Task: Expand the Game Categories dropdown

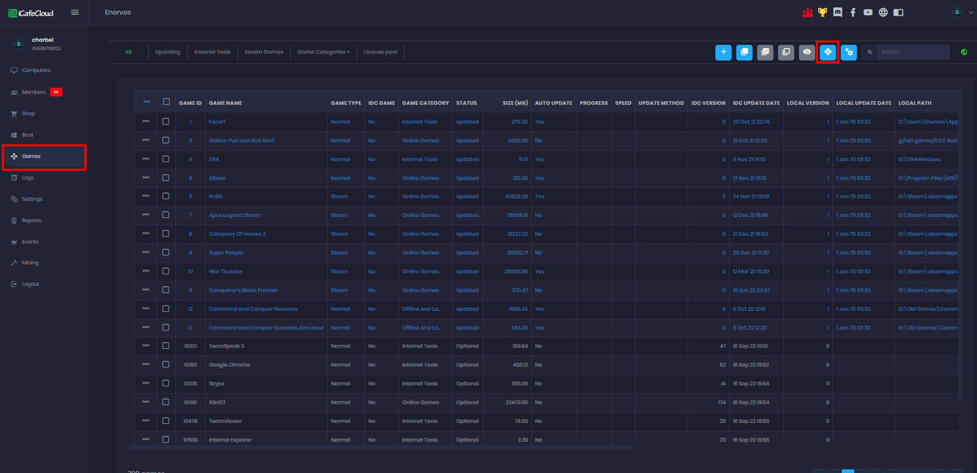Action: pos(323,52)
